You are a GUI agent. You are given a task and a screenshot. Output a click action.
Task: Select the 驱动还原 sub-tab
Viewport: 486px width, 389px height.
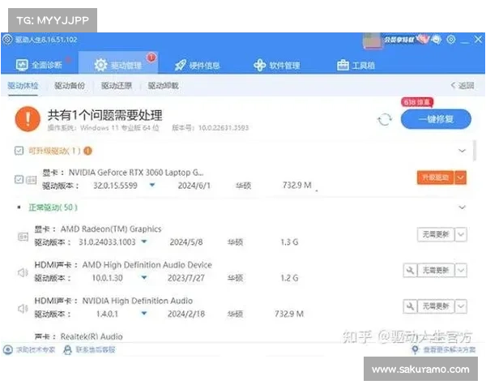tap(117, 86)
